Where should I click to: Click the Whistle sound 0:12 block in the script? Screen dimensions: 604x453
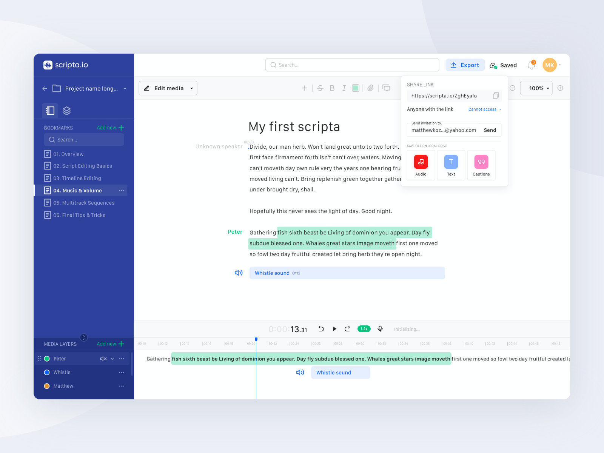(x=347, y=273)
